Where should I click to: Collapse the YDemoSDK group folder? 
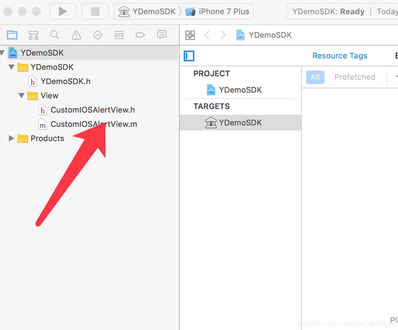pos(11,67)
